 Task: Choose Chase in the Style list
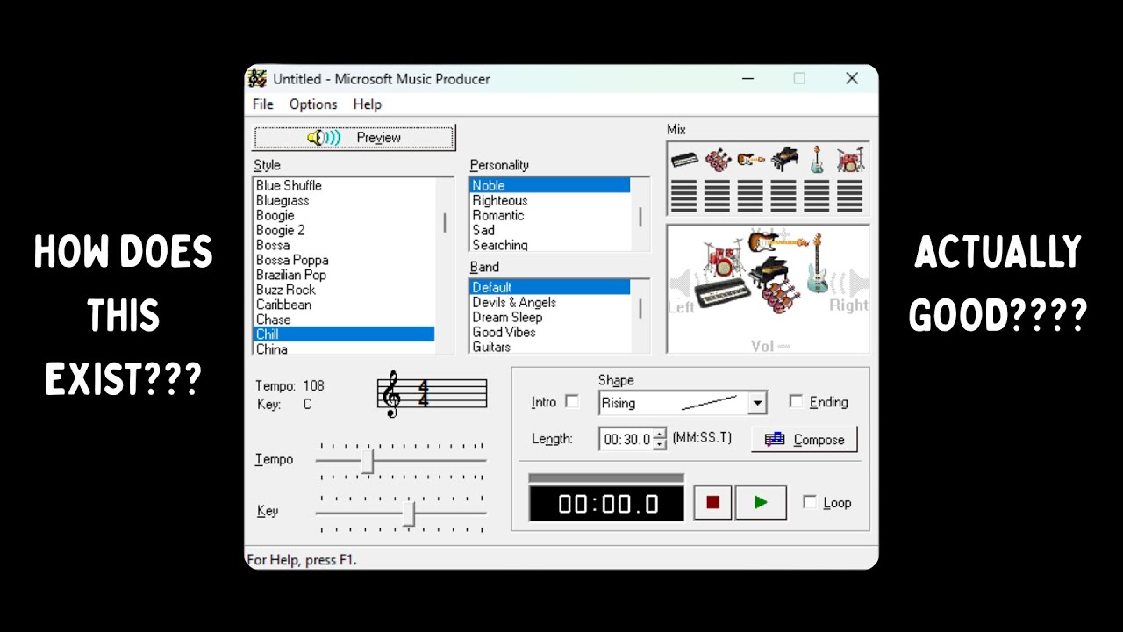344,320
